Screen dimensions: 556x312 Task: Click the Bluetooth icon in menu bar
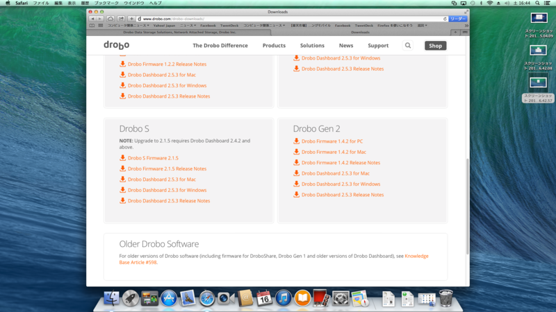(481, 3)
